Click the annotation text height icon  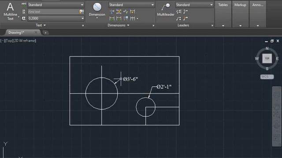coord(24,18)
